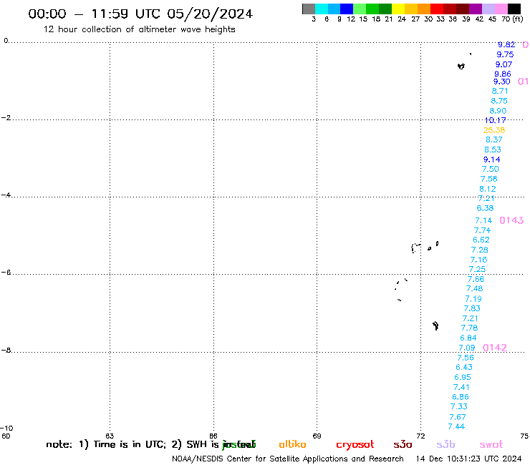The height and width of the screenshot is (465, 530).
Task: Click wave height value 7.74
Action: tap(482, 230)
